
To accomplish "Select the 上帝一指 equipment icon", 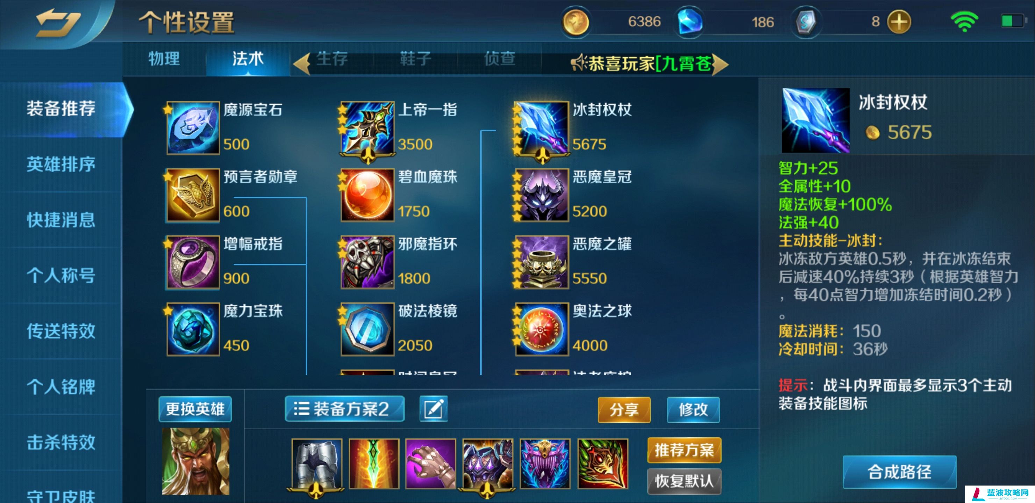I will 367,127.
